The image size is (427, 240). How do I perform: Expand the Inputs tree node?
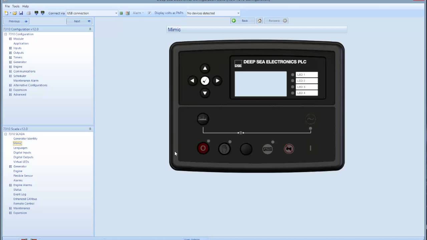[x=10, y=48]
